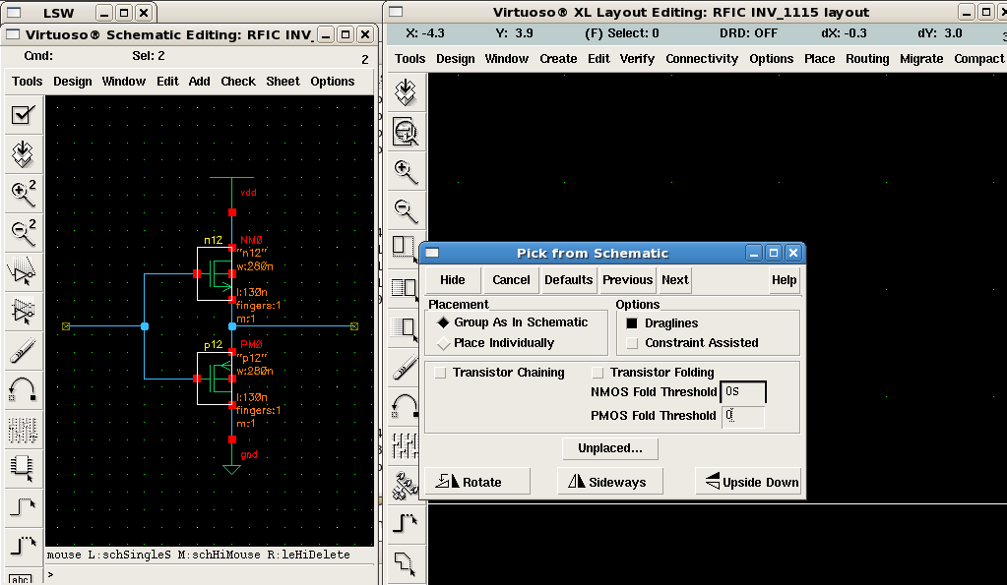Enable Constraint Assisted option

click(692, 342)
